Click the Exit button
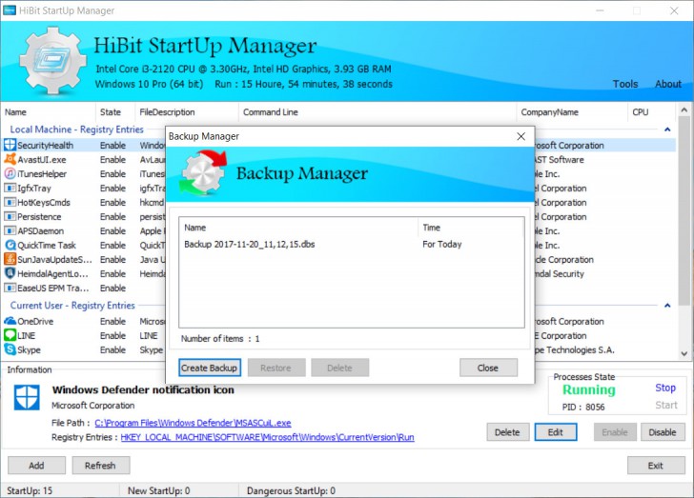Screen dimensions: 694x498 click(x=656, y=466)
